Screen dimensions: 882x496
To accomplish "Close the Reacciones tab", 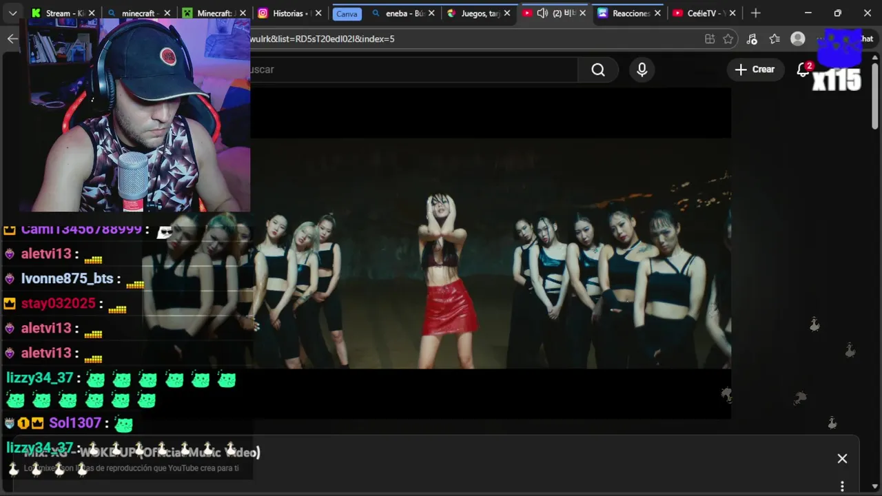I will tap(657, 13).
